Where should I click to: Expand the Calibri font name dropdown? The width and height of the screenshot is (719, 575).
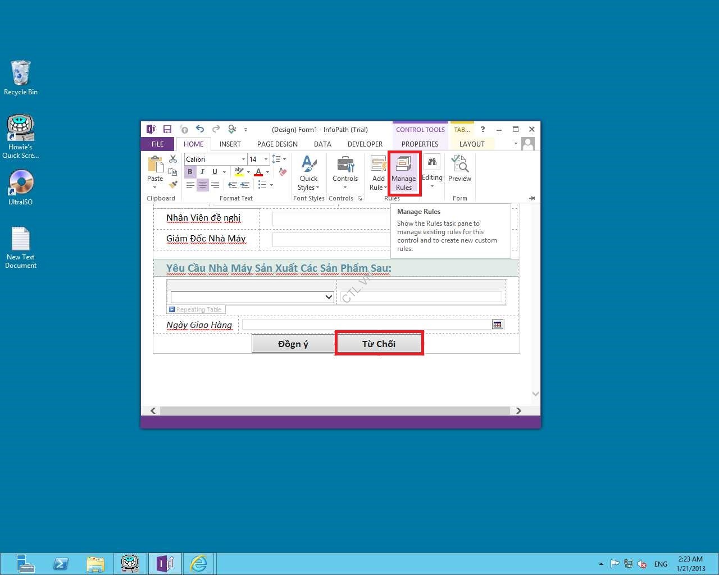(x=243, y=159)
